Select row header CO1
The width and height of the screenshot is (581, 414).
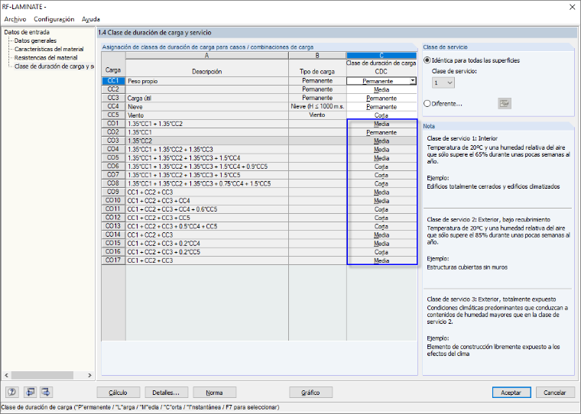(113, 123)
